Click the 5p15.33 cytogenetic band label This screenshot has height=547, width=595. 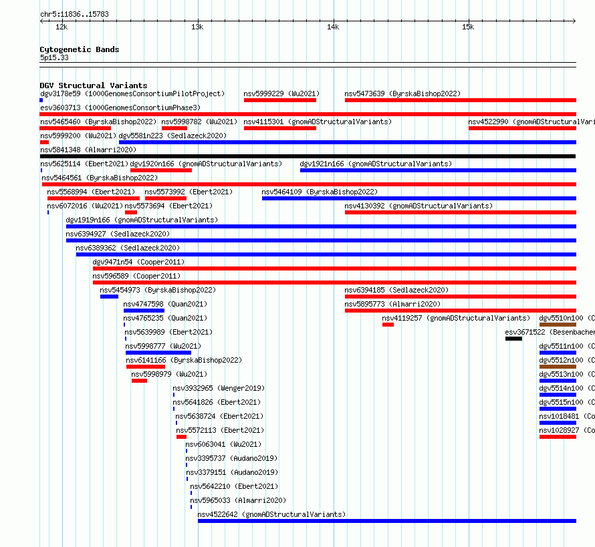click(54, 57)
